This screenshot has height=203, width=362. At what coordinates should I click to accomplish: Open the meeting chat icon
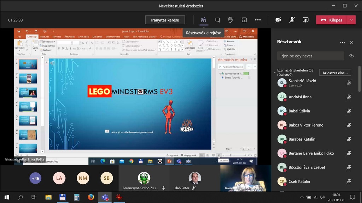[217, 20]
